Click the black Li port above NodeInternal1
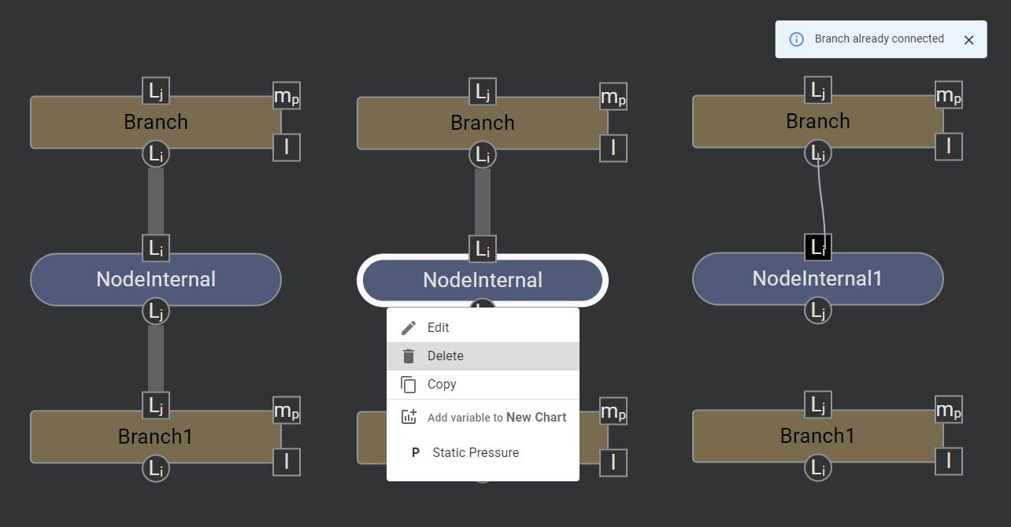 [818, 248]
